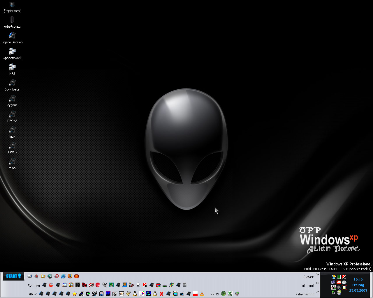
Task: Launch VLC media player cone icon
Action: [x=202, y=294]
